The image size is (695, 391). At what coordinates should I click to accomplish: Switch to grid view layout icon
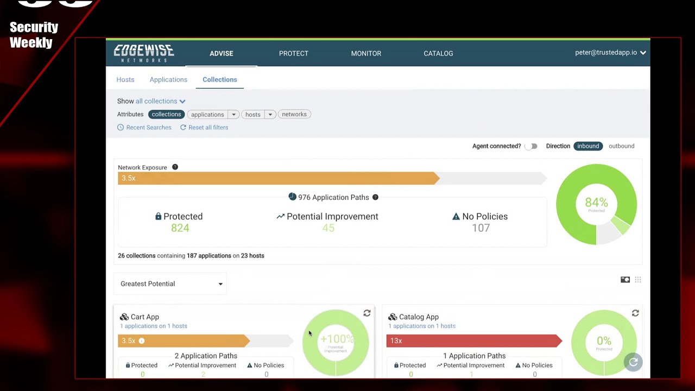coord(638,280)
